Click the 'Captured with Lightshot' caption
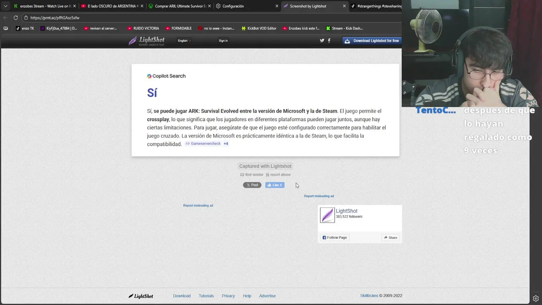 265,166
